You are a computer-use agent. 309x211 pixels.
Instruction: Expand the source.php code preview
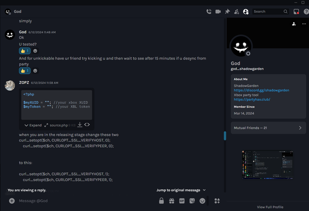tap(33, 125)
